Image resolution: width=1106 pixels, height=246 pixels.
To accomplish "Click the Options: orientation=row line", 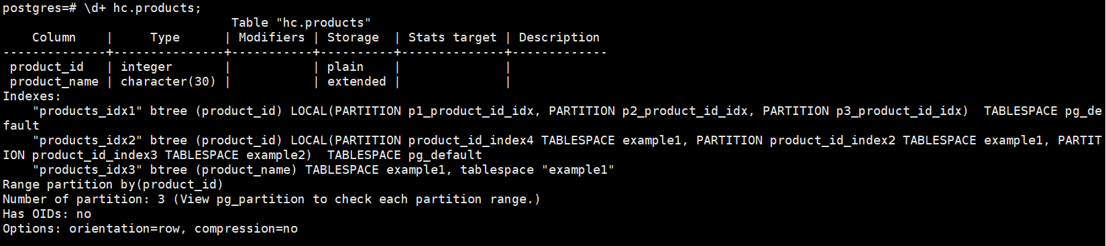I will point(150,229).
